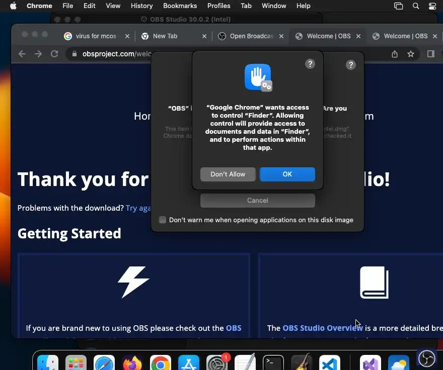Open App Store from the Dock

[189, 362]
